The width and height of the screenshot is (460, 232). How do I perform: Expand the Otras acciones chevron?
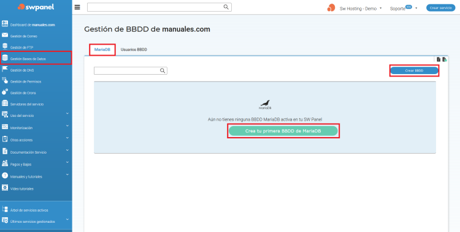tap(67, 138)
